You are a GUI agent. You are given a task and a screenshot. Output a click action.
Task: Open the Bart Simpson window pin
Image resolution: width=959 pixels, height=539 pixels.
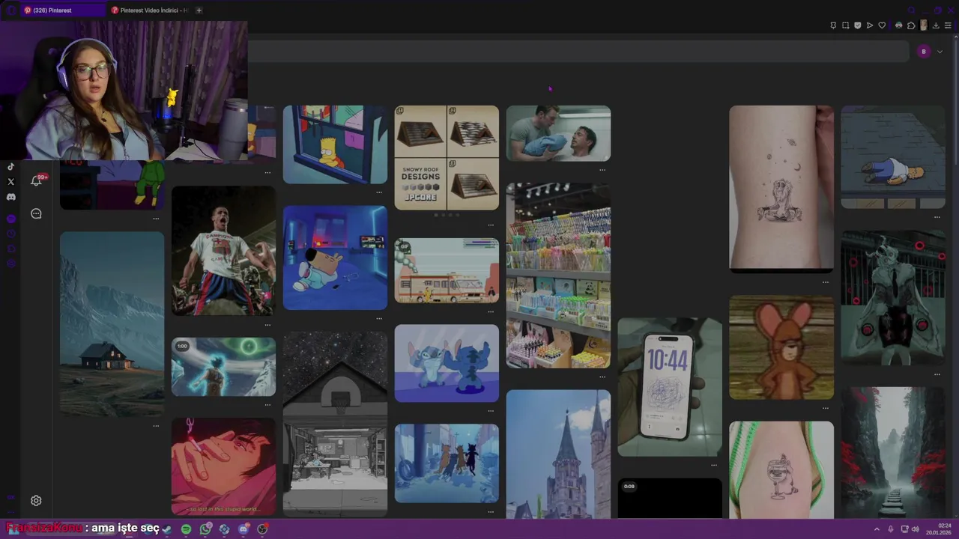tap(335, 144)
